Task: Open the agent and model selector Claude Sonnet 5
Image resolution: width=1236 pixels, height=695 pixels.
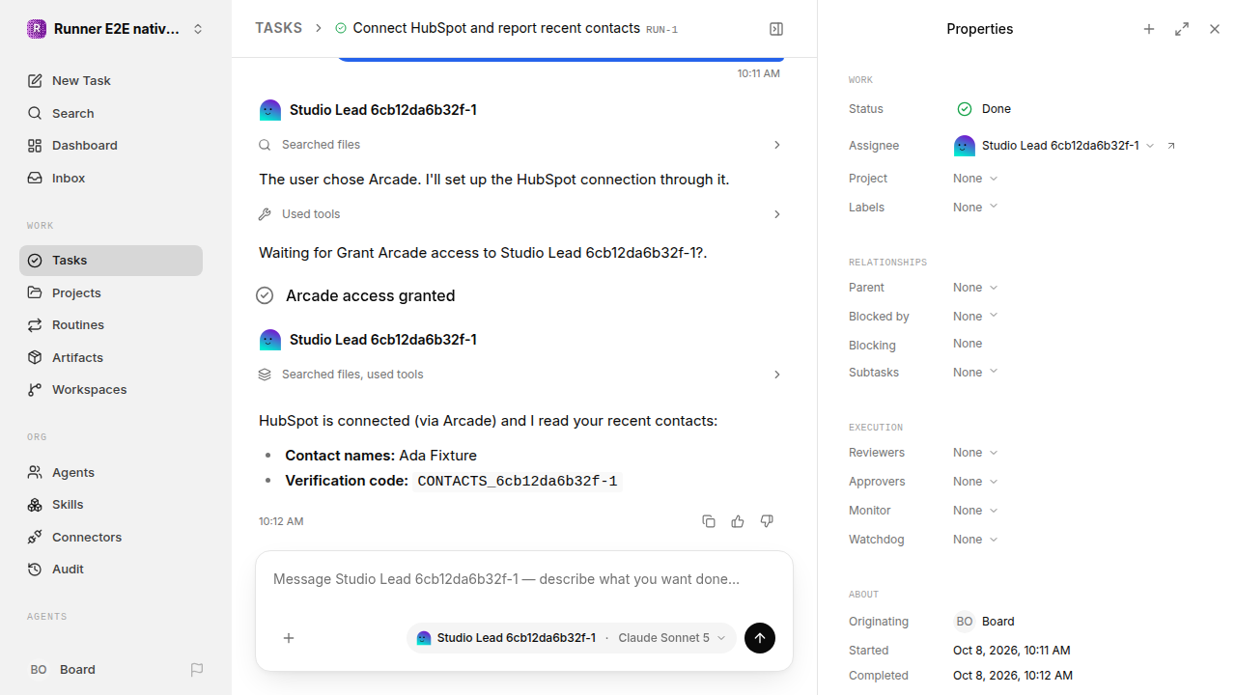Action: [572, 638]
